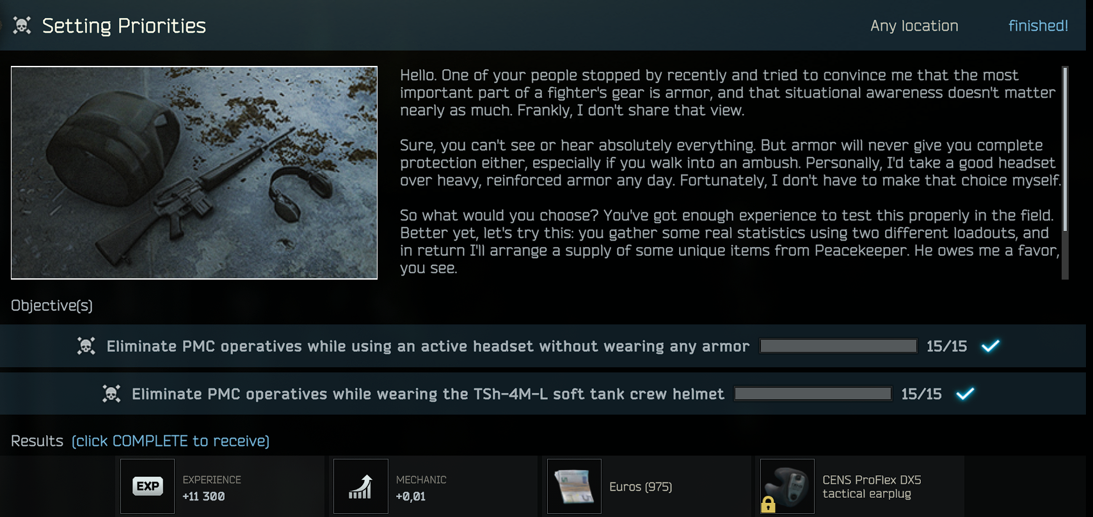Click the click COMPLETE to receive text

tap(171, 441)
